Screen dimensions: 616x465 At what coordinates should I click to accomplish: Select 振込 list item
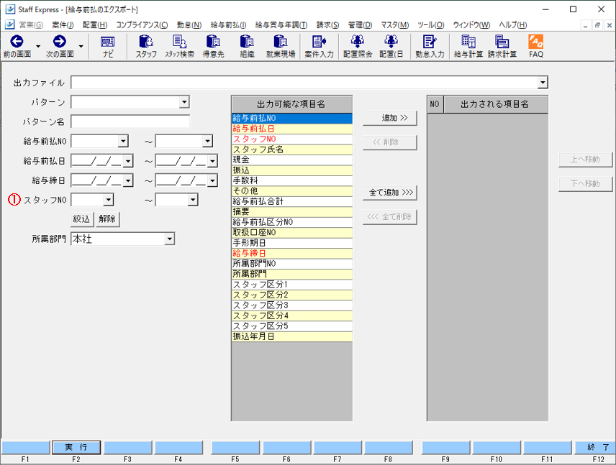point(292,170)
